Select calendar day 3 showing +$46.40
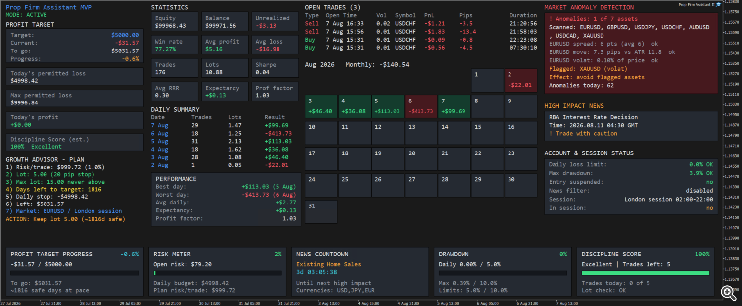 (x=321, y=106)
